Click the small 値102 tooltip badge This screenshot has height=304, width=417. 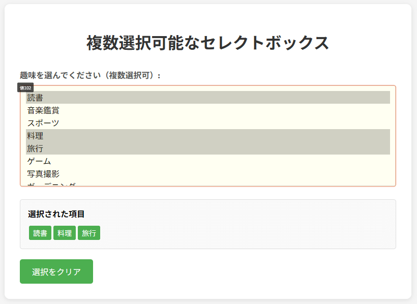(x=25, y=88)
